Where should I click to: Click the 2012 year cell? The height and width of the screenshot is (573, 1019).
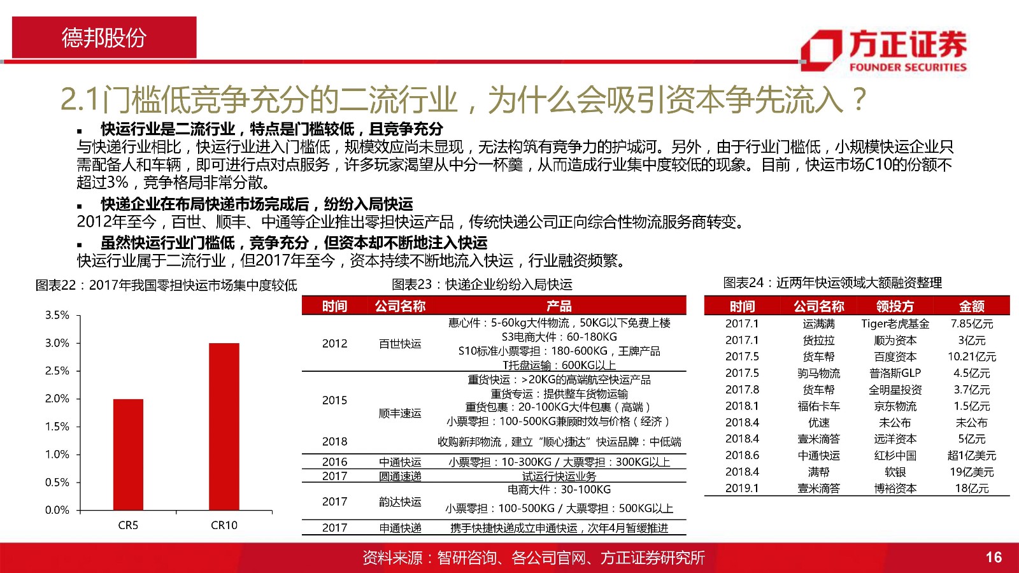point(334,344)
